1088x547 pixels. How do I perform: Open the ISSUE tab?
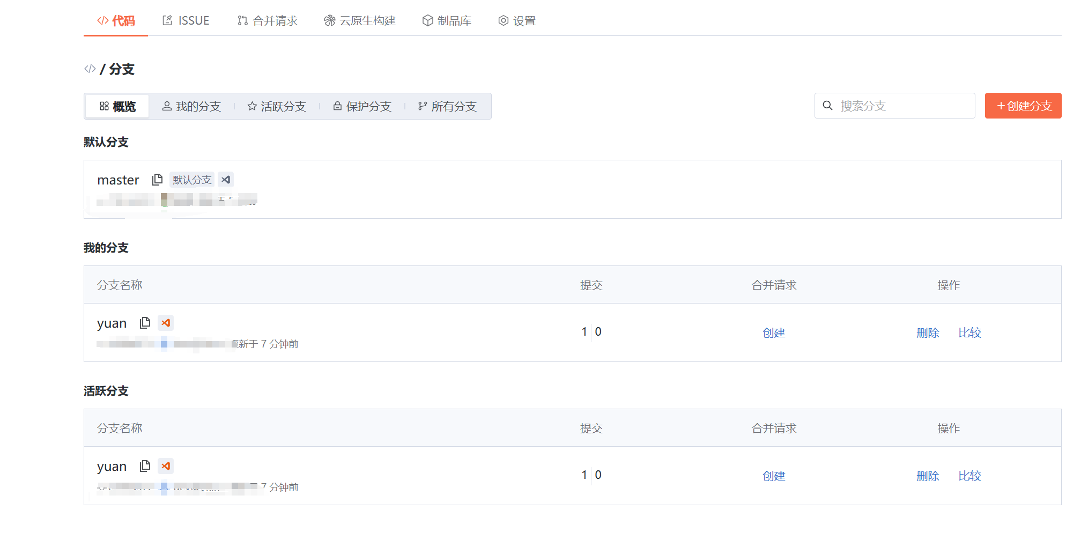[186, 20]
